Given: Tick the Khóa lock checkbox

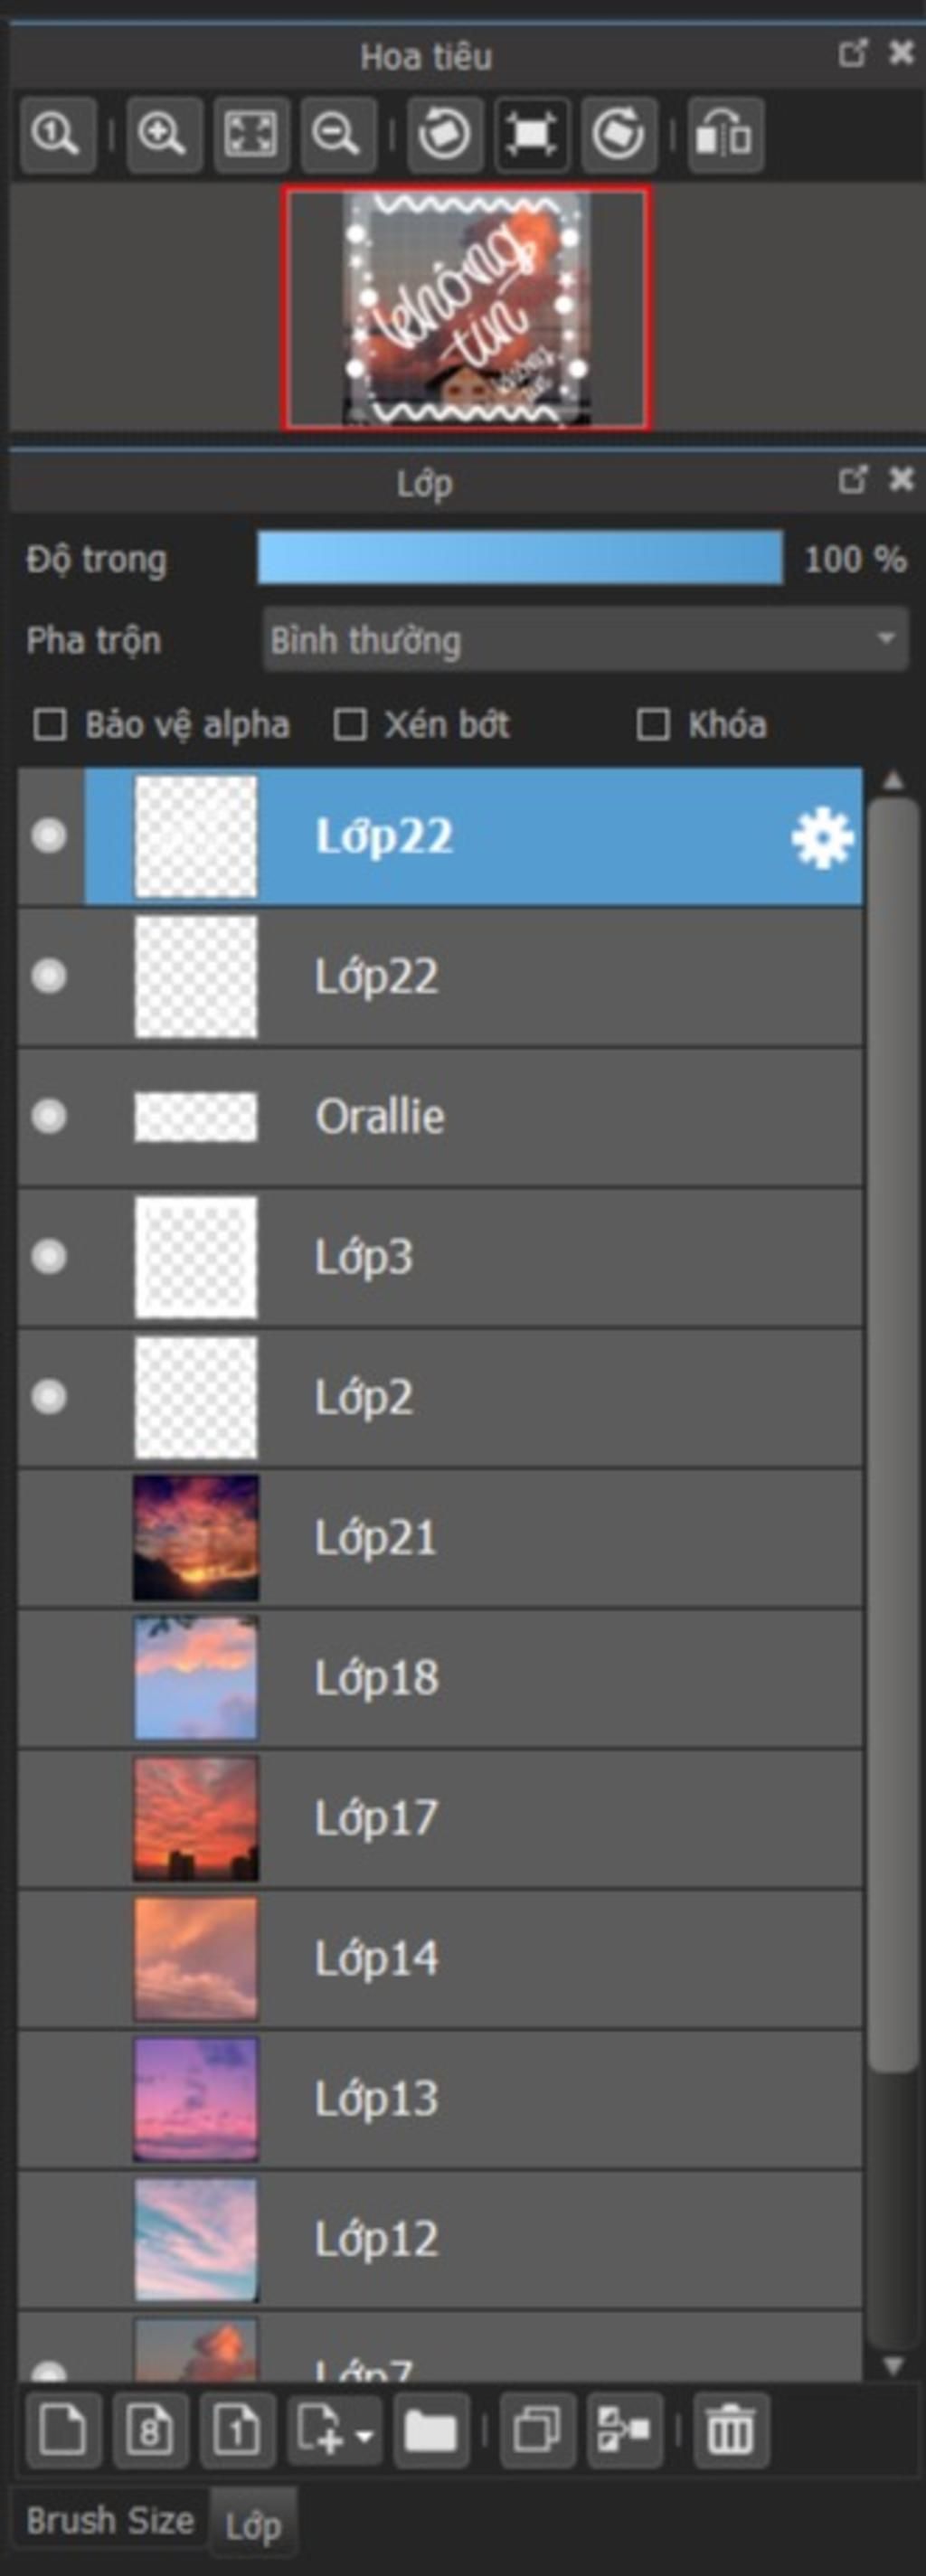Looking at the screenshot, I should (653, 724).
